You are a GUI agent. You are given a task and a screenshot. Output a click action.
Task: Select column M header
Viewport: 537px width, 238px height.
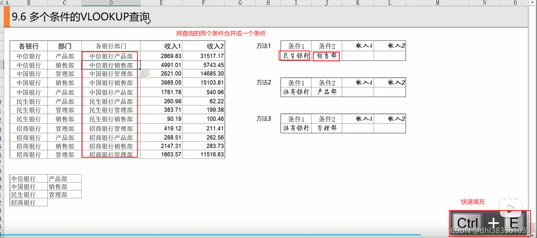(437, 3)
